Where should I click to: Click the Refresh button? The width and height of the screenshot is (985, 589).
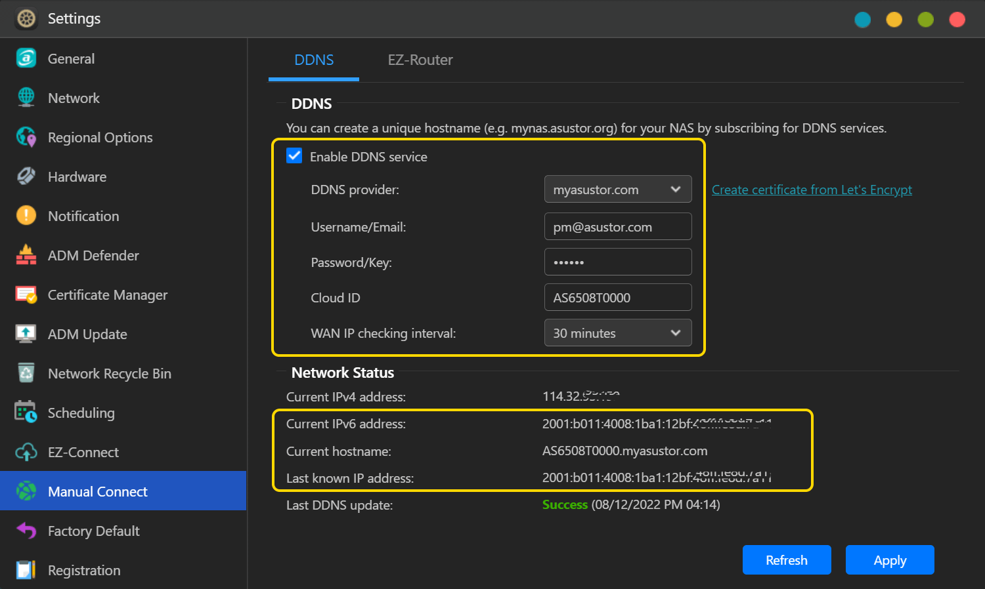(787, 560)
